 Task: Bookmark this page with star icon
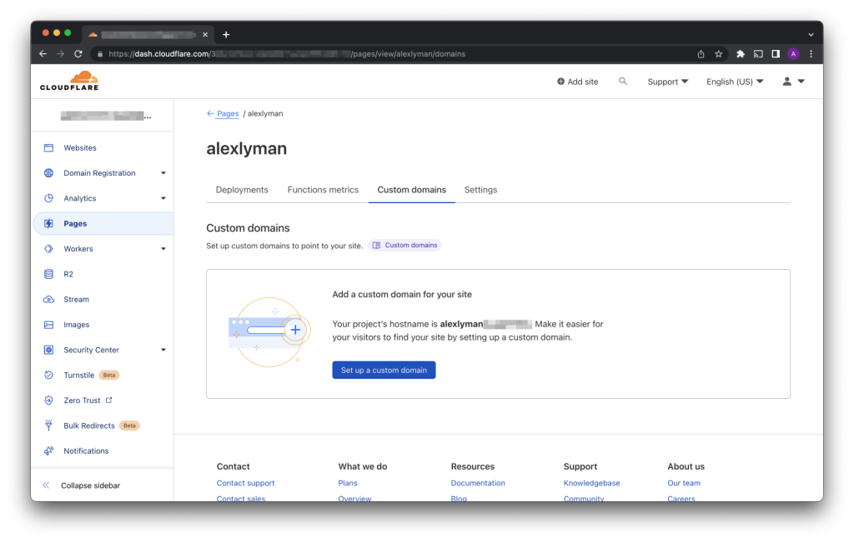(x=718, y=54)
